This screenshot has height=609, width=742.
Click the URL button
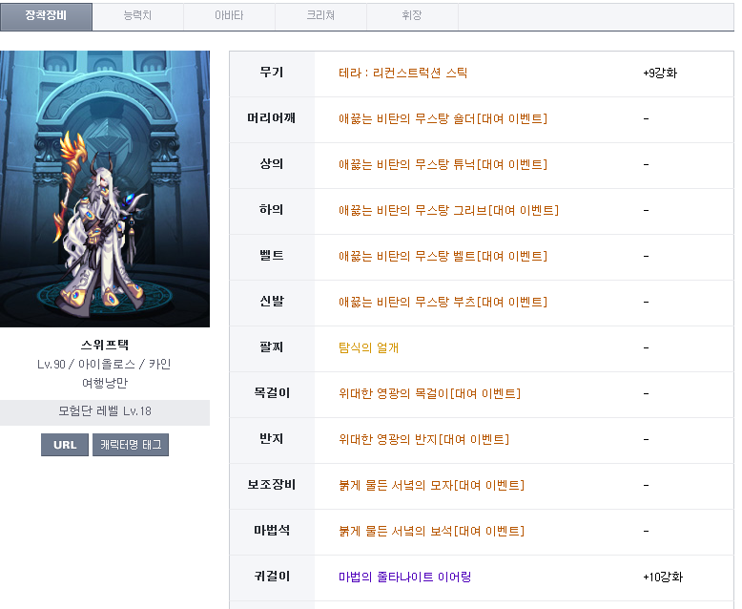click(65, 445)
